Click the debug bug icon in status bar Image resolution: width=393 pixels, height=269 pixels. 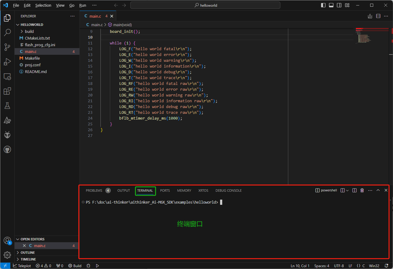[88, 266]
